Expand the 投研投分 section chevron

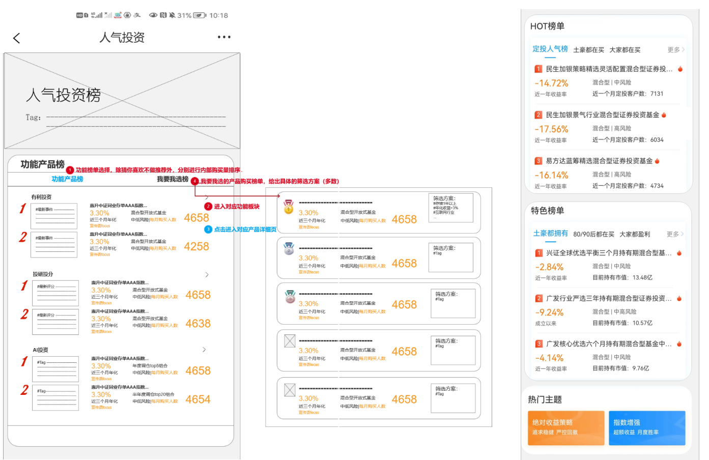click(207, 275)
